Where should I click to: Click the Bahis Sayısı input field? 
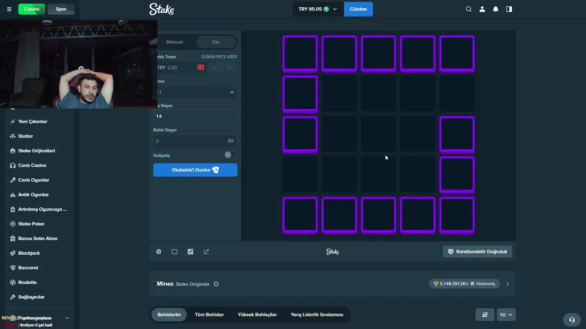point(195,141)
